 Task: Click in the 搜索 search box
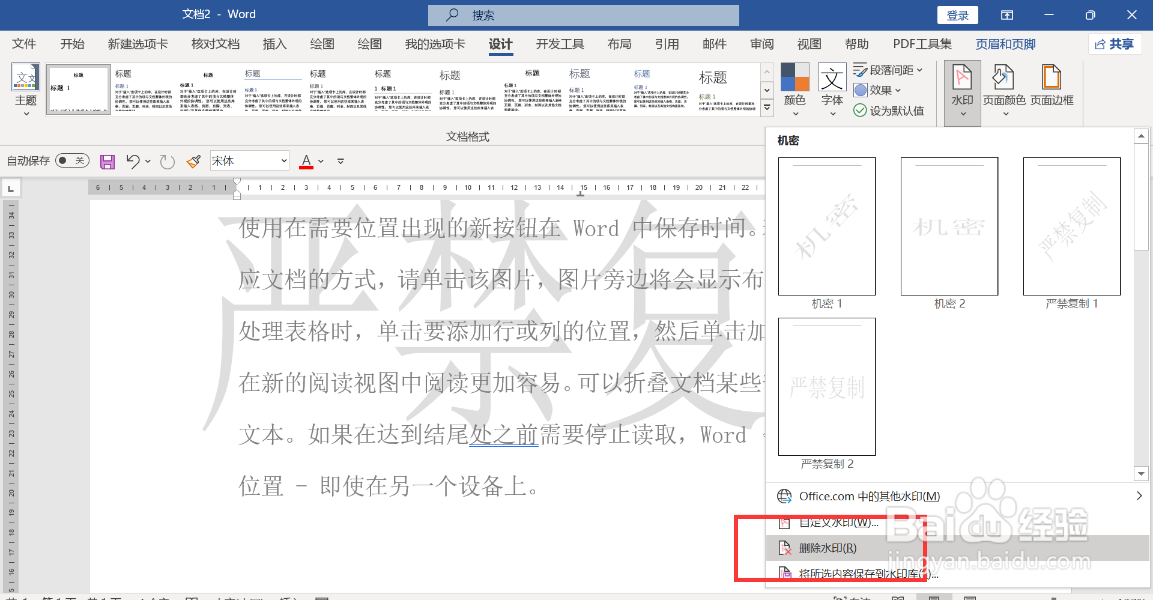[x=583, y=15]
